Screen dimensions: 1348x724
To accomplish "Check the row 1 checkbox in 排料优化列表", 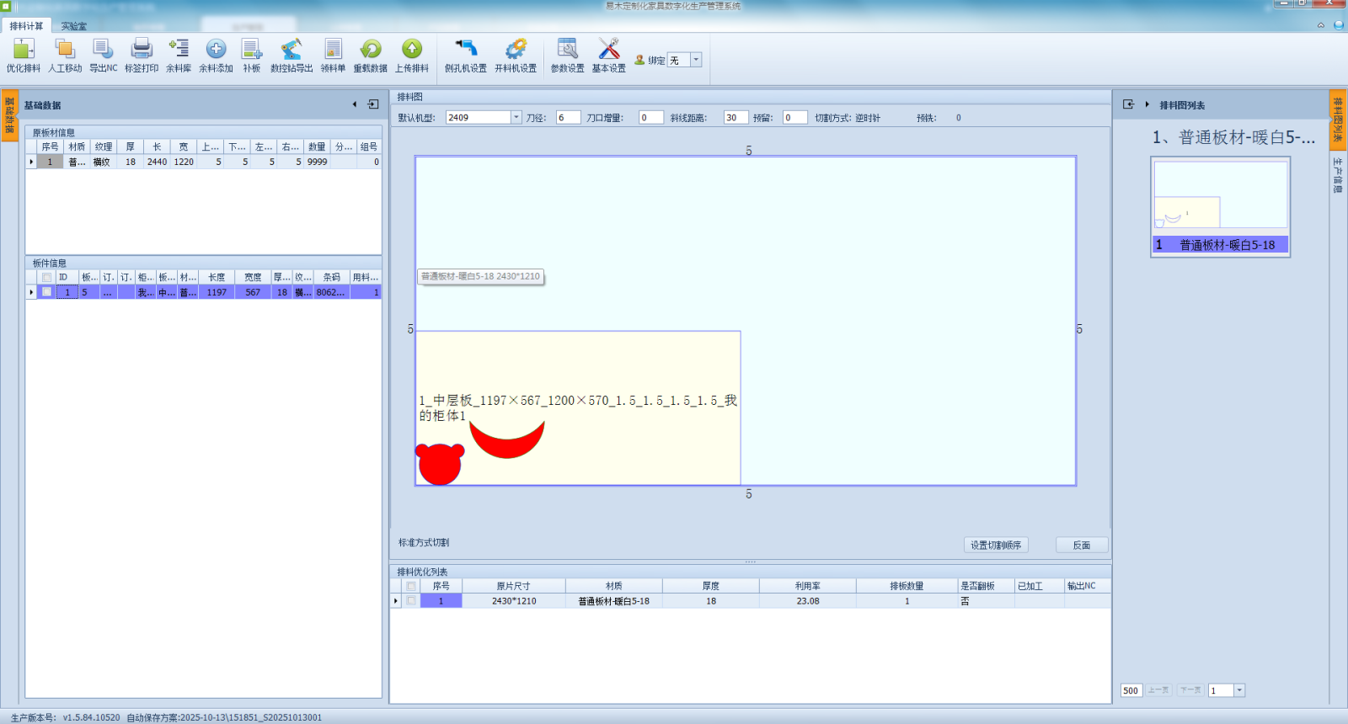I will [x=411, y=601].
